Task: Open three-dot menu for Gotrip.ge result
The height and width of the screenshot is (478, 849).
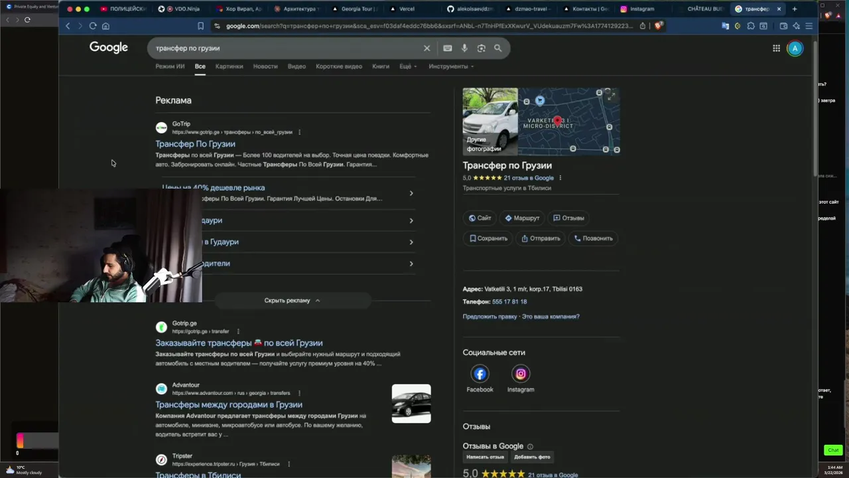Action: (x=238, y=331)
